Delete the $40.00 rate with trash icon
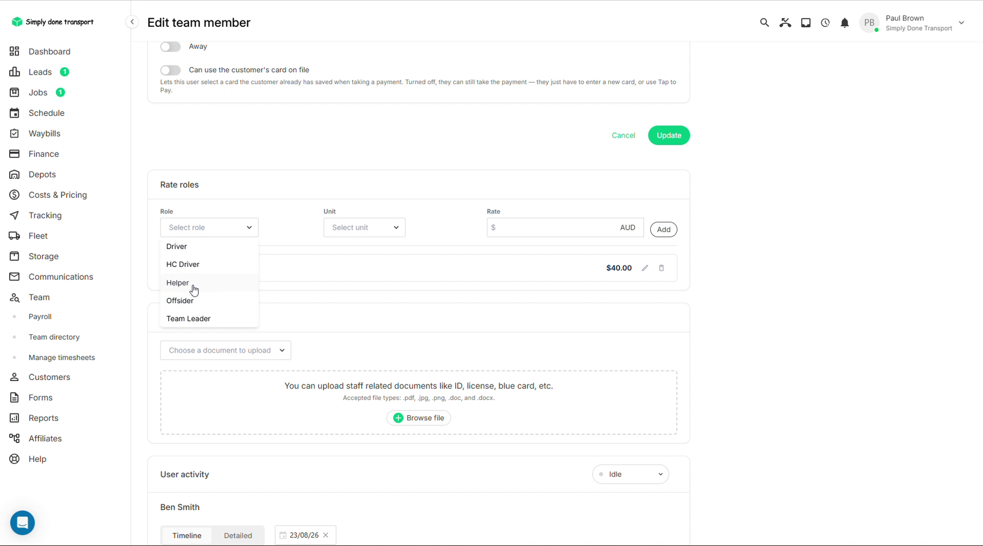 point(662,268)
